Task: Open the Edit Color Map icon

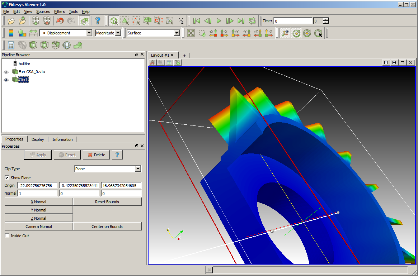Action: (x=22, y=33)
